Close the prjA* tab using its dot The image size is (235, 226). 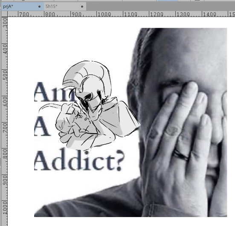[x=39, y=6]
